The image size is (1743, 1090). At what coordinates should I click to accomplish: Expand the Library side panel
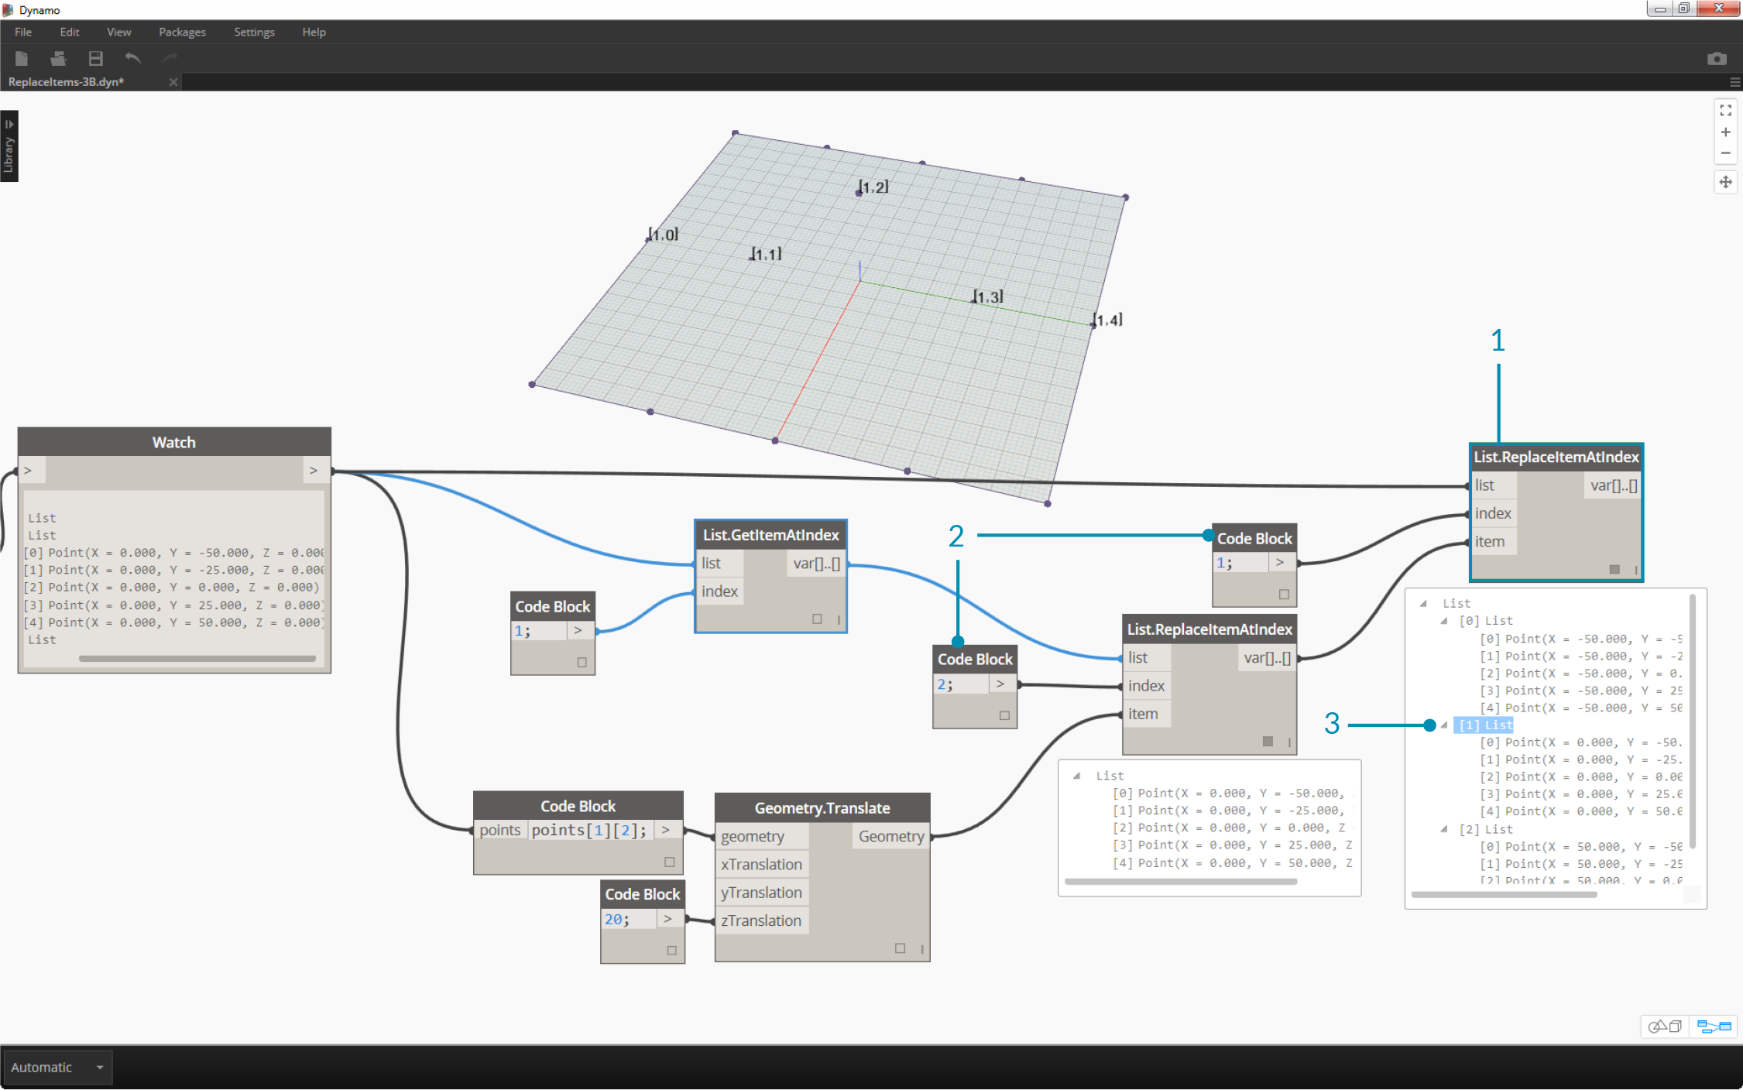(x=9, y=146)
